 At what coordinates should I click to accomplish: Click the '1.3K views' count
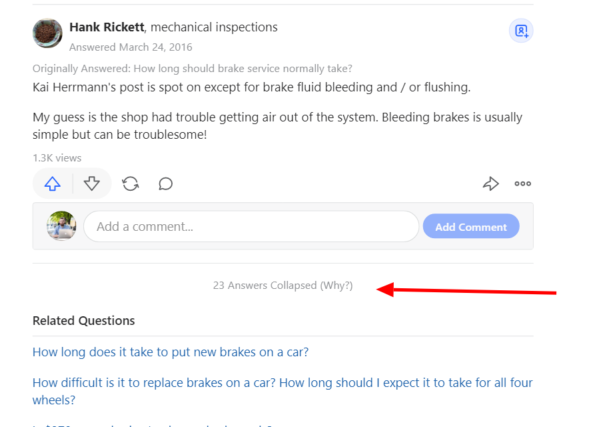(x=57, y=158)
